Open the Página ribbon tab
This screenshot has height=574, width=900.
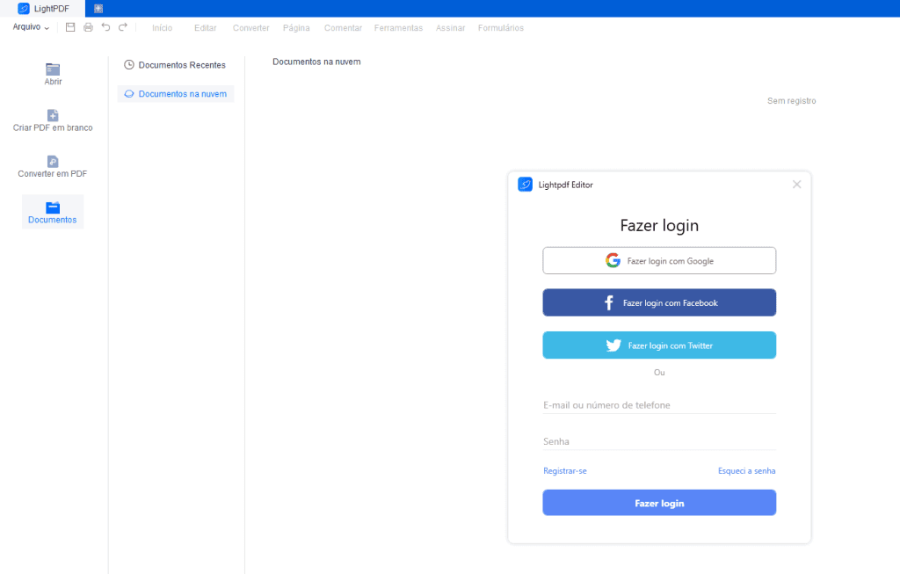coord(296,27)
